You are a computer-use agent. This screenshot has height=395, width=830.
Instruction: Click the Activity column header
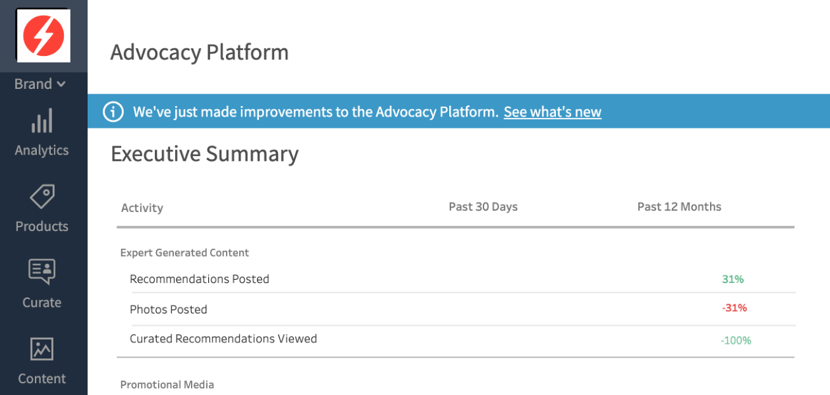click(x=142, y=208)
